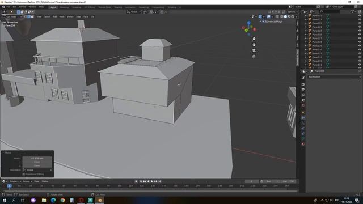Enable the Proportional Editing checkbox
This screenshot has width=363, height=204.
pyautogui.click(x=24, y=174)
